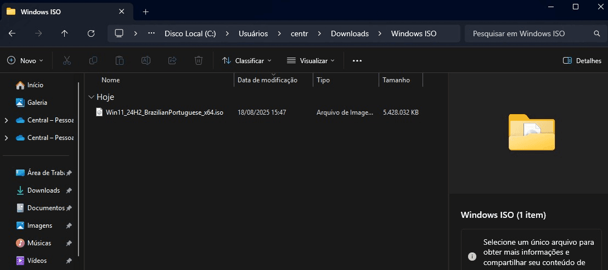Navigate to Downloads breadcrumb

350,34
